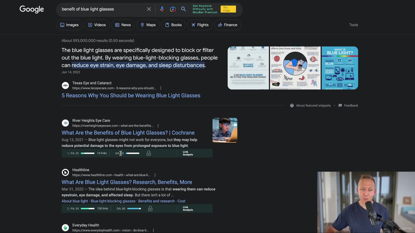The width and height of the screenshot is (415, 233).
Task: Click the teceyecare.com URL breadcrumb
Action: (114, 88)
